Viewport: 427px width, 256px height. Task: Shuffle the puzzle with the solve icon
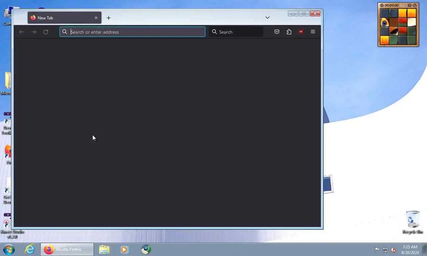pyautogui.click(x=415, y=5)
